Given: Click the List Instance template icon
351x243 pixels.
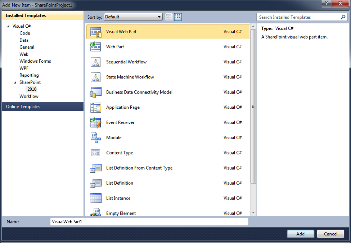Looking at the screenshot, I should click(x=96, y=198).
